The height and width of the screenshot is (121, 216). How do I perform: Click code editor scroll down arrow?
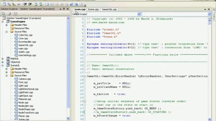209,119
